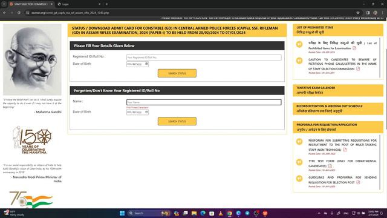This screenshot has width=387, height=218.
Task: Bookmark this page with the star icon
Action: click(358, 13)
